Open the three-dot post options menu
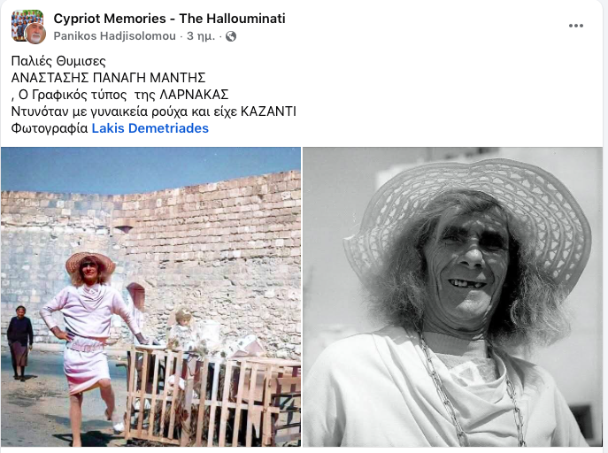The height and width of the screenshot is (453, 608). point(576,26)
